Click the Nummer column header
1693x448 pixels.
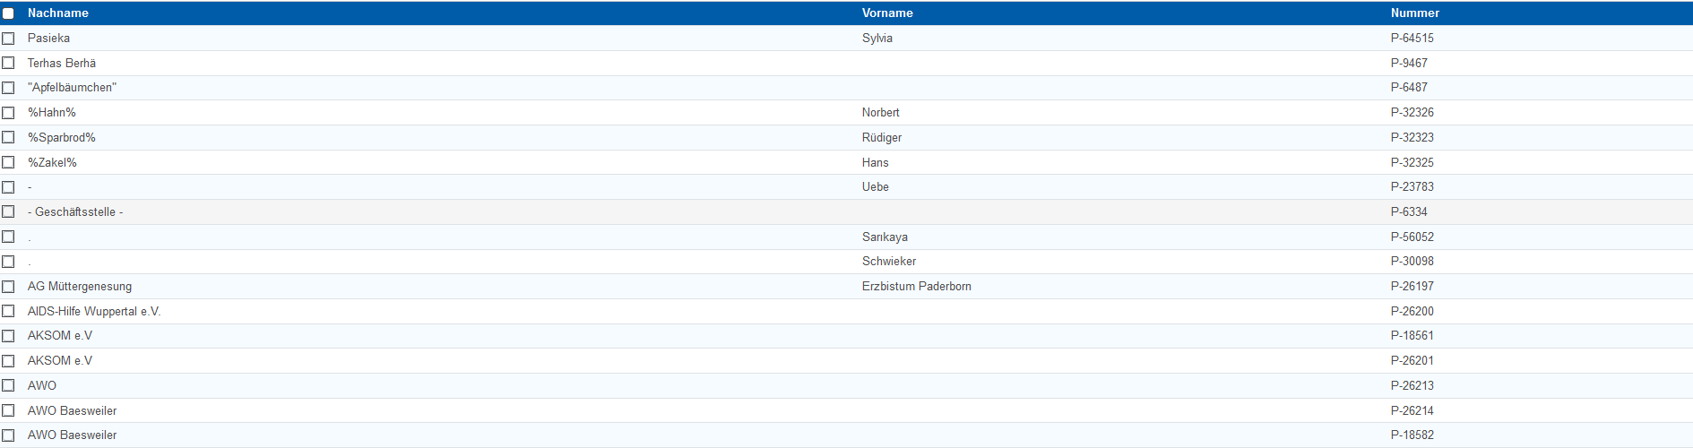coord(1414,13)
